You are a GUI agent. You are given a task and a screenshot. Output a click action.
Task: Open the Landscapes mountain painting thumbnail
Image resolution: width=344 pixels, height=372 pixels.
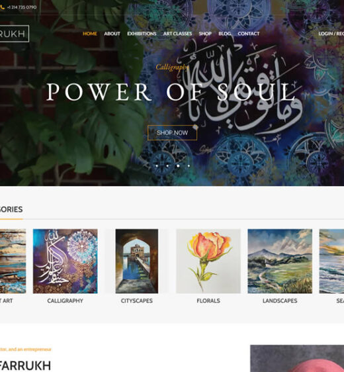[280, 261]
